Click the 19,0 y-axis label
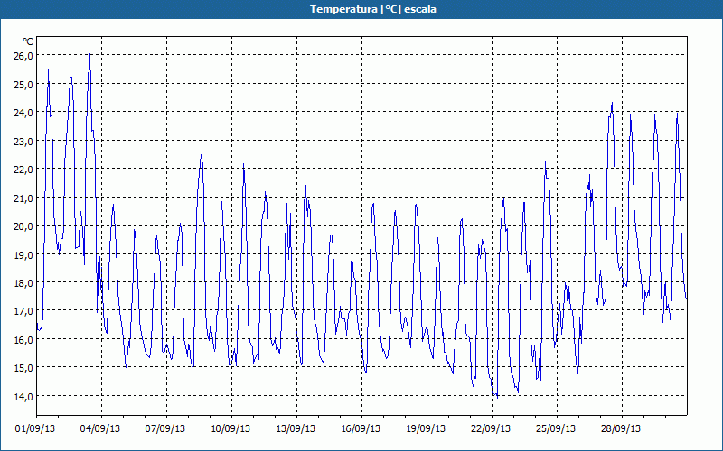723x451 pixels. [x=23, y=255]
